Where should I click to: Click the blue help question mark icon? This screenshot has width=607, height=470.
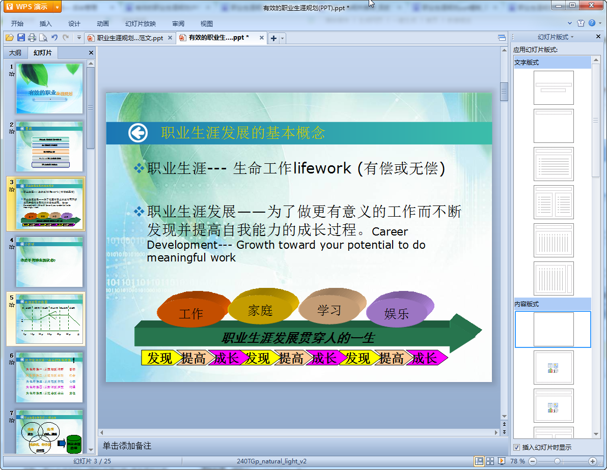pos(592,23)
